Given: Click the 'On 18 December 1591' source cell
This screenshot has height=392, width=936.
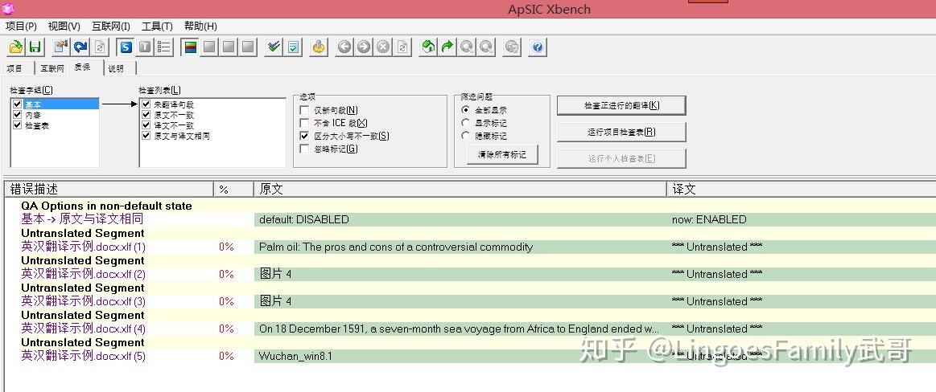Looking at the screenshot, I should tap(459, 329).
